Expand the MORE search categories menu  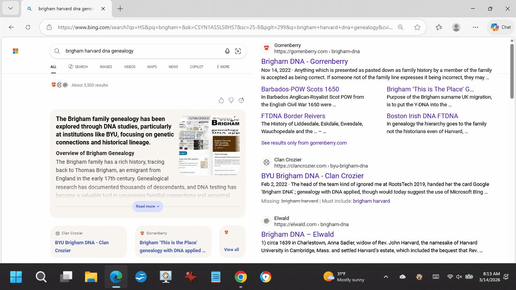click(x=223, y=67)
